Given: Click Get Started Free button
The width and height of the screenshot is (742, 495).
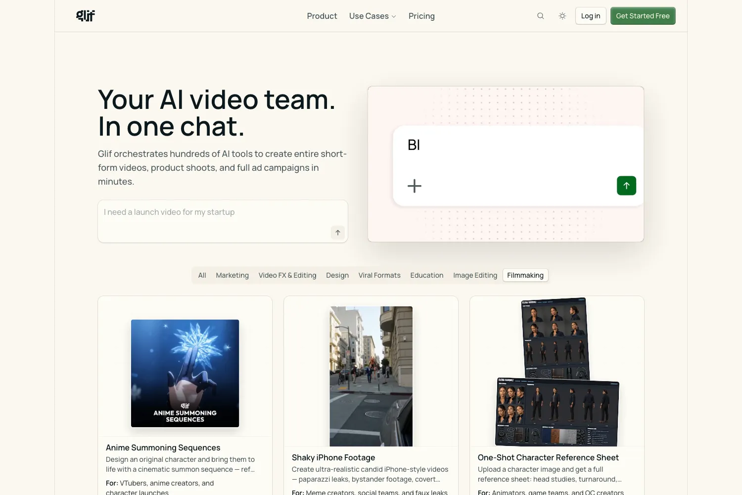Looking at the screenshot, I should (x=643, y=16).
